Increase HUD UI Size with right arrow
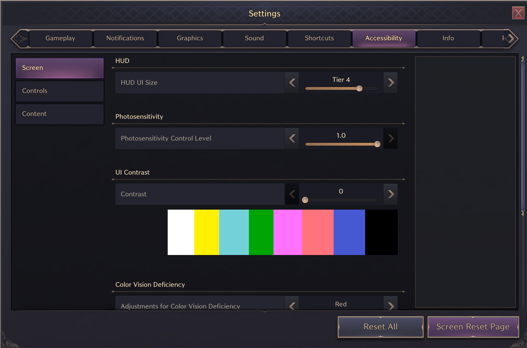 tap(391, 83)
